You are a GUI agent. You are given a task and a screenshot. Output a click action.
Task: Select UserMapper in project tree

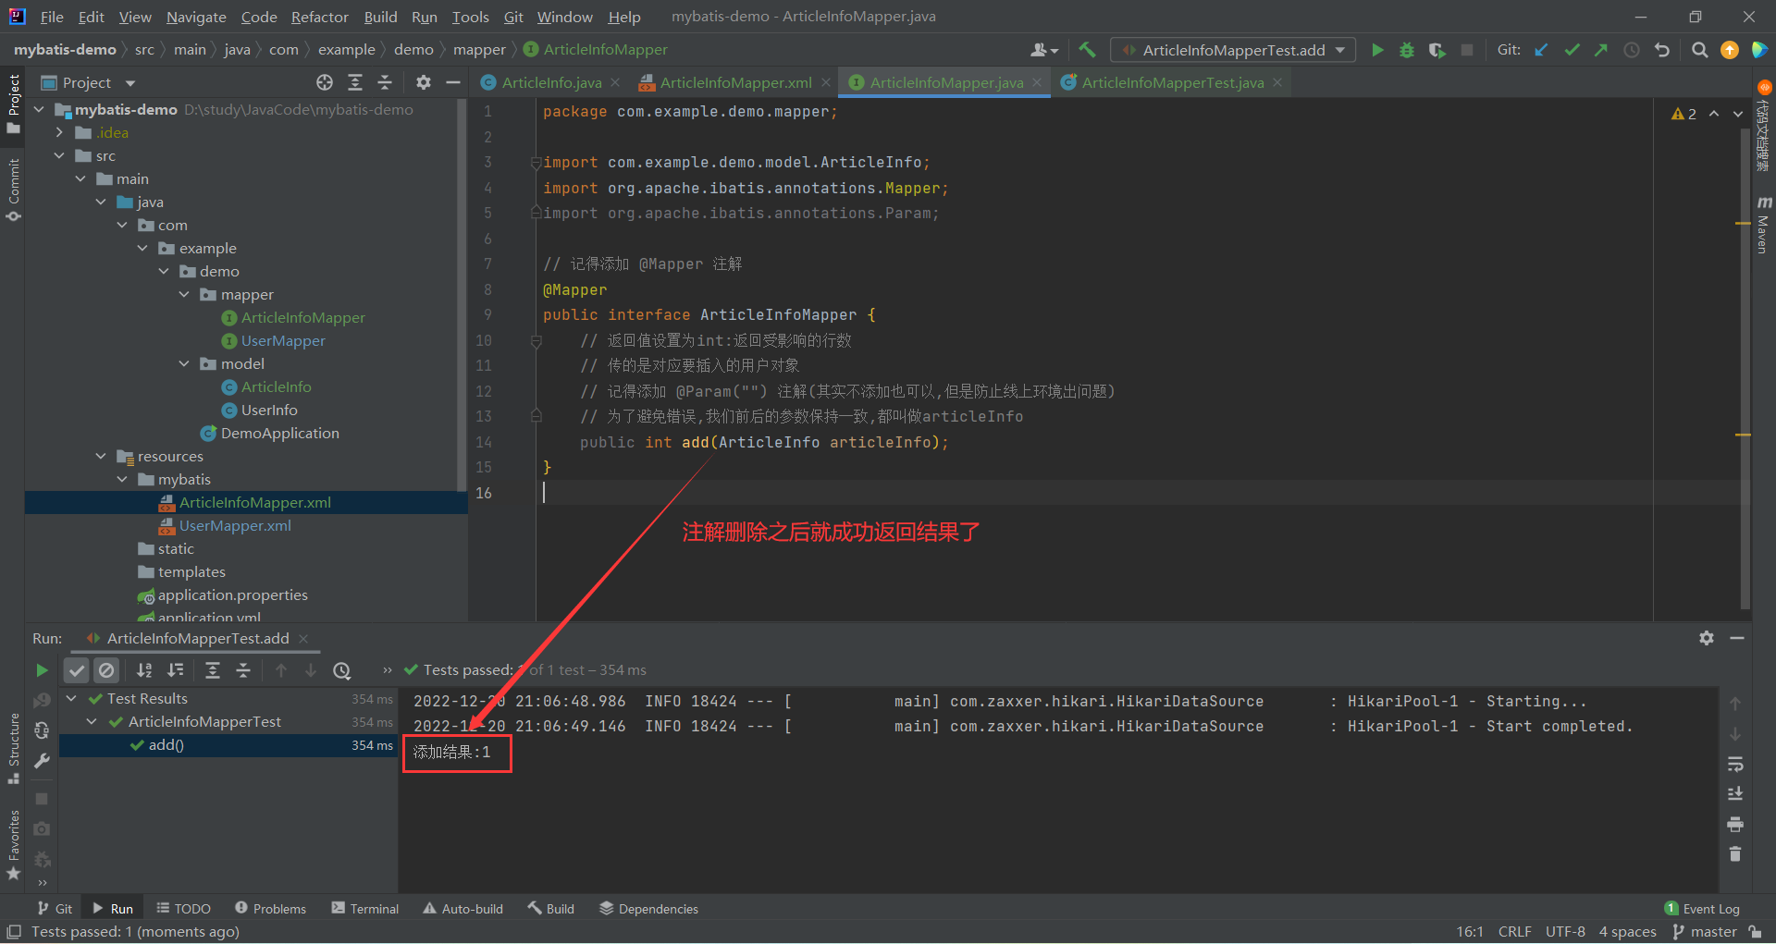coord(283,340)
